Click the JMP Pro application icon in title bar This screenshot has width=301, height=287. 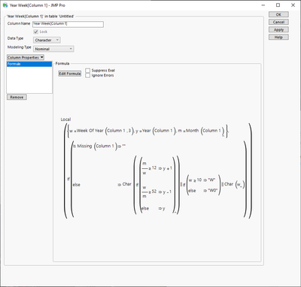coord(5,5)
